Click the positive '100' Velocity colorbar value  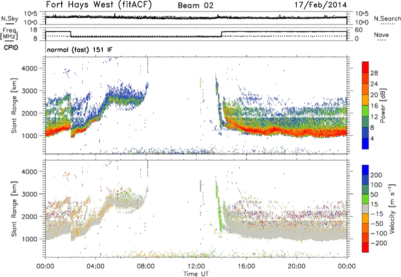pyautogui.click(x=376, y=185)
